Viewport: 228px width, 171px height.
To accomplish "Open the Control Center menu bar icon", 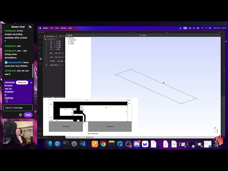I will [x=210, y=28].
